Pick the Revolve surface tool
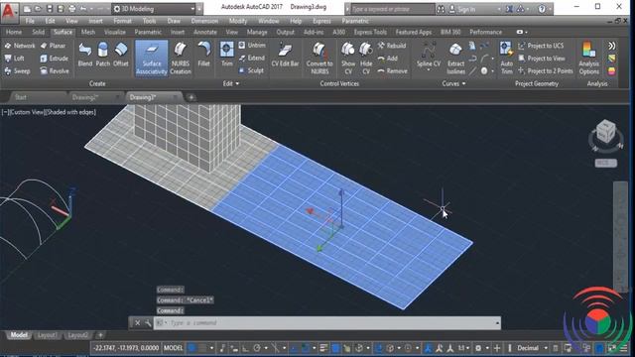 coord(55,71)
